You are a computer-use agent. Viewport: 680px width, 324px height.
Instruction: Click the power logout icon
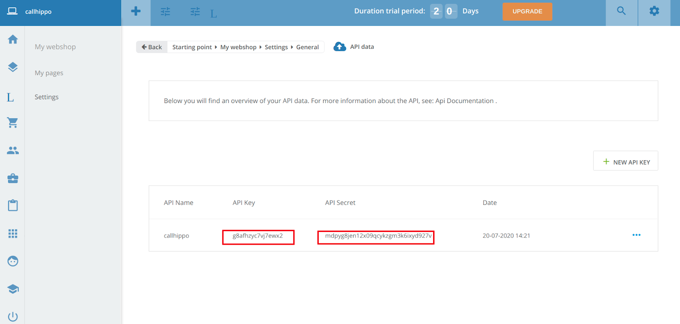(13, 316)
